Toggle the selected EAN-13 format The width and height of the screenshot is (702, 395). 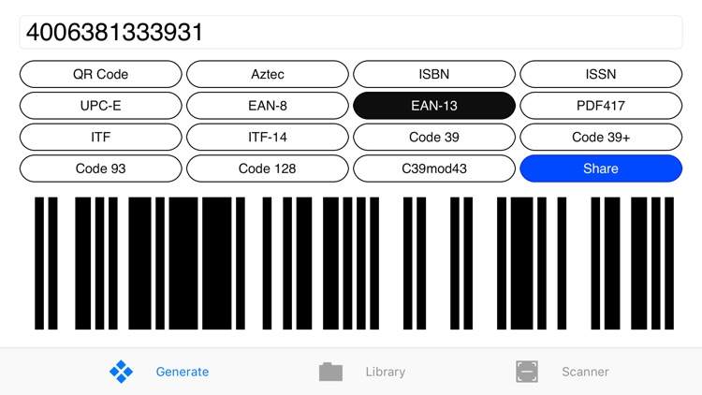click(434, 106)
